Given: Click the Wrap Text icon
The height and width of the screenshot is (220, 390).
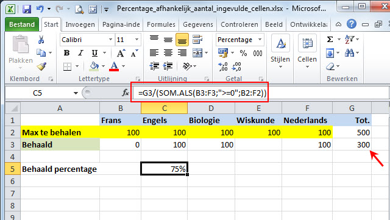Looking at the screenshot, I should point(197,40).
